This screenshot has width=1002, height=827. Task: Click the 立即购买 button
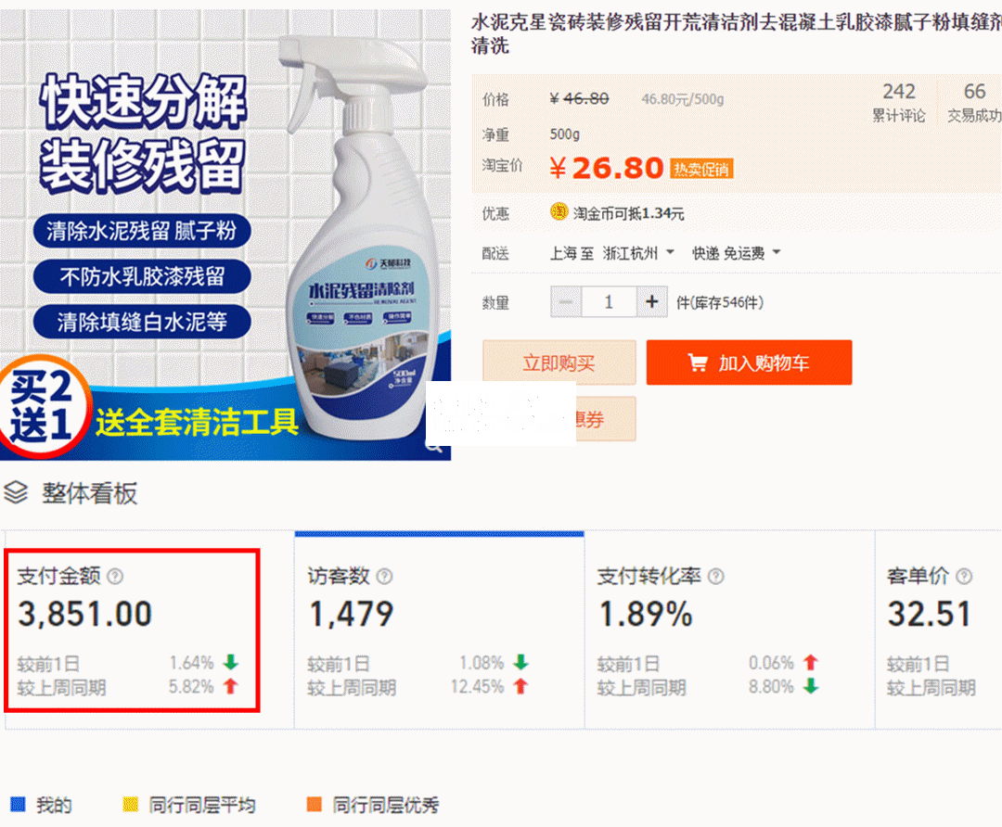pyautogui.click(x=559, y=363)
